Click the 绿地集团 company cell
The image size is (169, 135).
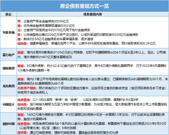(8, 68)
